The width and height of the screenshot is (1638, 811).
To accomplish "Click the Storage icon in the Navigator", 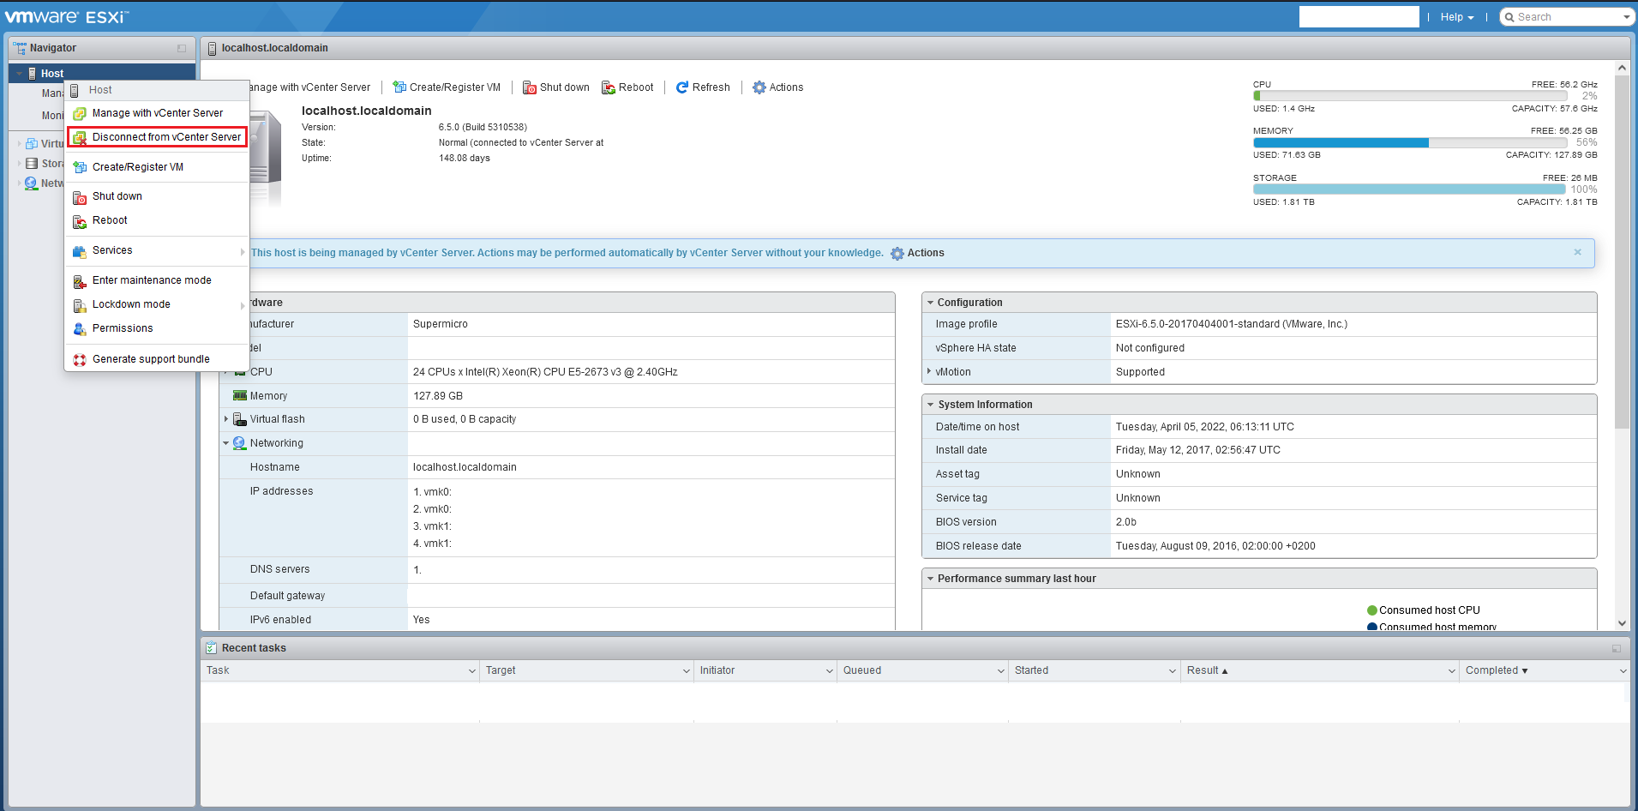I will tap(32, 164).
